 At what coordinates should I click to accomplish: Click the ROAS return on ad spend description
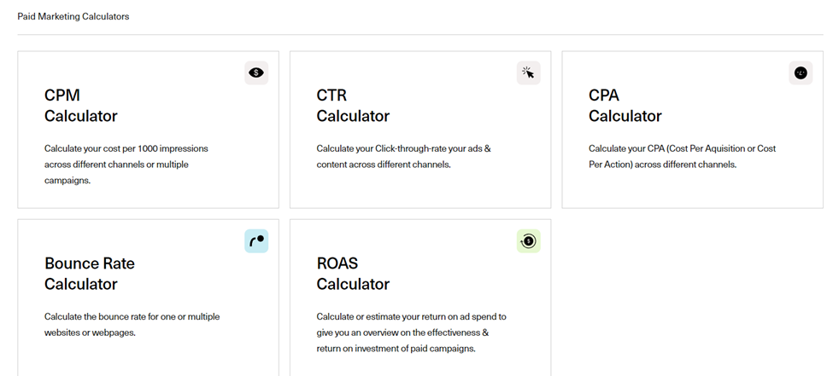pyautogui.click(x=411, y=333)
